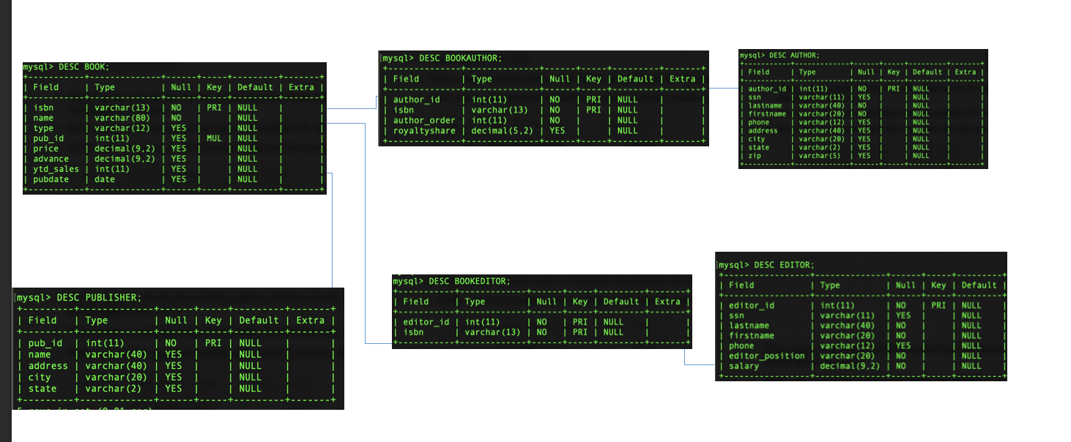Click the PRI key cell for pub_id in PUBLISHER
This screenshot has width=1071, height=442.
pos(214,343)
